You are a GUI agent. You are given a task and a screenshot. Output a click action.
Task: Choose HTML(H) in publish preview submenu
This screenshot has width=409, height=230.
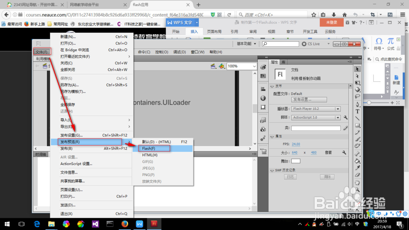[x=163, y=155]
